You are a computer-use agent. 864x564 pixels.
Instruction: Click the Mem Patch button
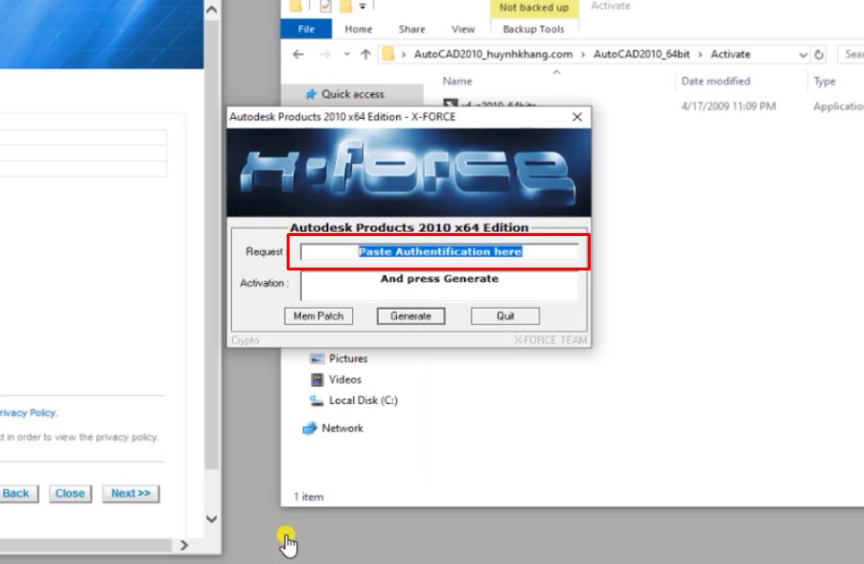pos(318,316)
